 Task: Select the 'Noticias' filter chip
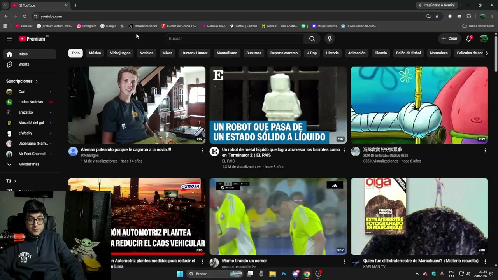pyautogui.click(x=146, y=53)
